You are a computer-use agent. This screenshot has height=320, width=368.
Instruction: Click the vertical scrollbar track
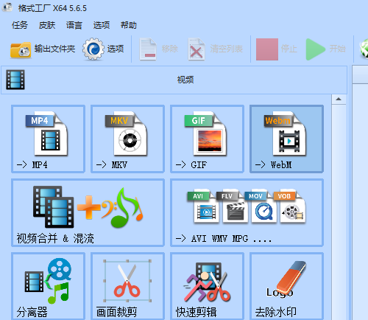339,212
